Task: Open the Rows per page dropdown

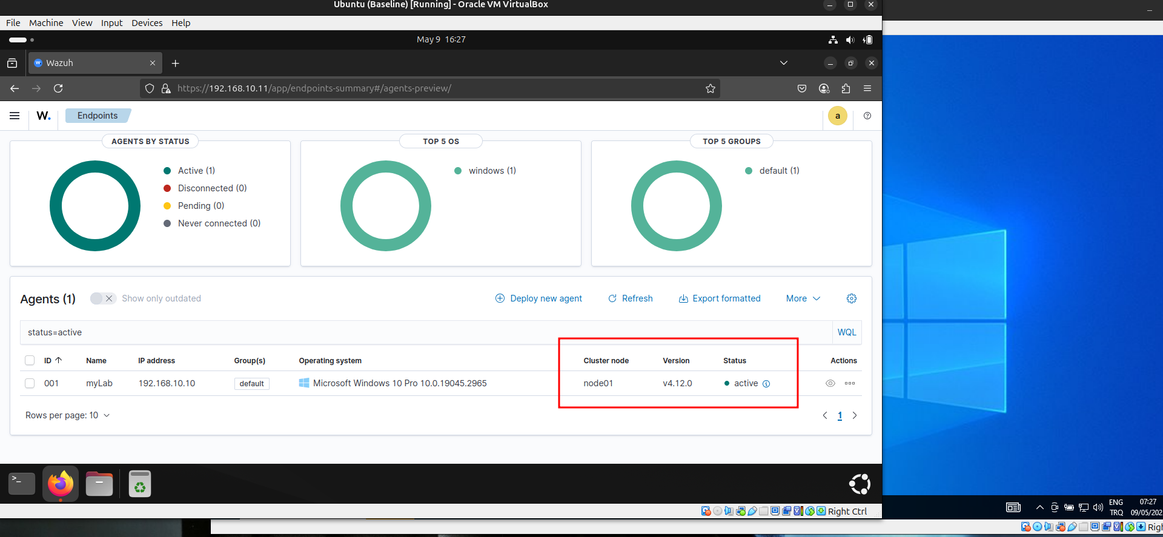Action: tap(67, 415)
